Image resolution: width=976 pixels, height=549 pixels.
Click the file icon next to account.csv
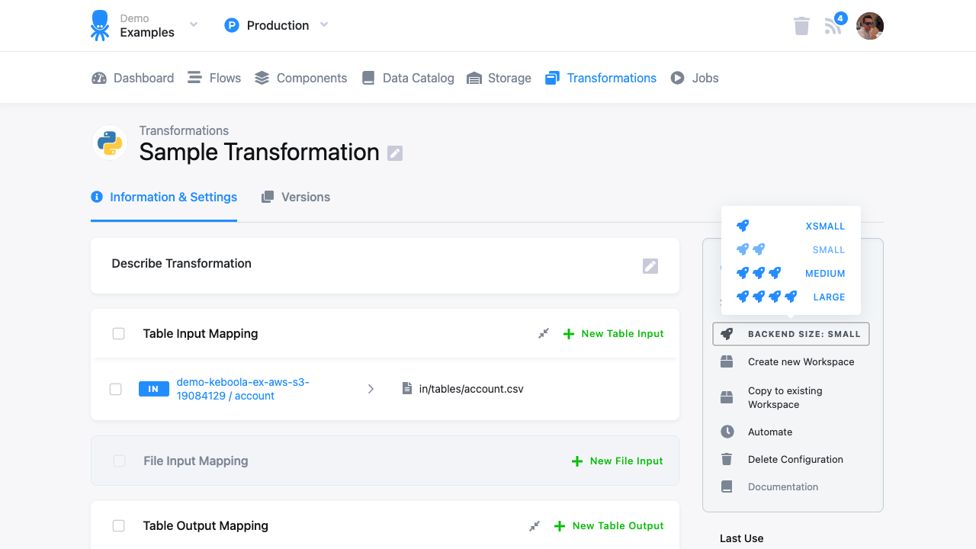coord(406,388)
